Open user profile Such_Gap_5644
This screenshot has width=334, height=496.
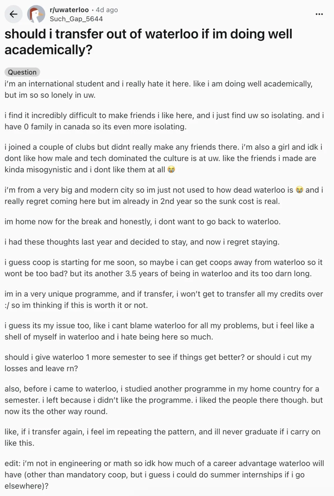(76, 19)
